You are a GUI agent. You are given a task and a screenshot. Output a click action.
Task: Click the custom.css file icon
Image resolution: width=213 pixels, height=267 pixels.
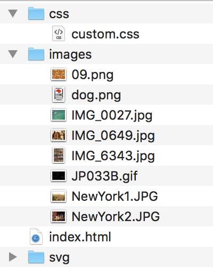pyautogui.click(x=59, y=34)
